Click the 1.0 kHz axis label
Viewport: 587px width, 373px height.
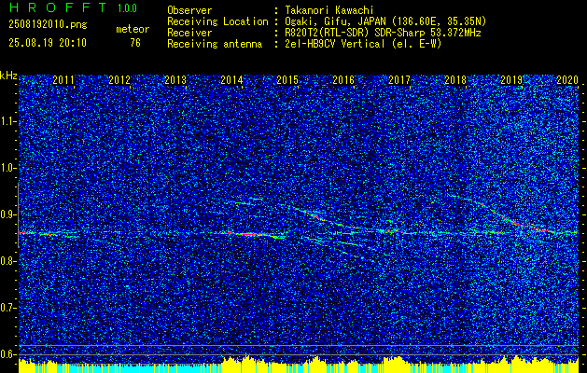(7, 168)
